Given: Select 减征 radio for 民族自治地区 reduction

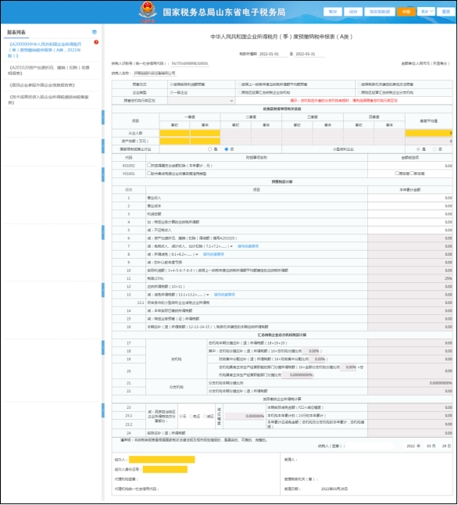Looking at the screenshot, I should point(205,416).
